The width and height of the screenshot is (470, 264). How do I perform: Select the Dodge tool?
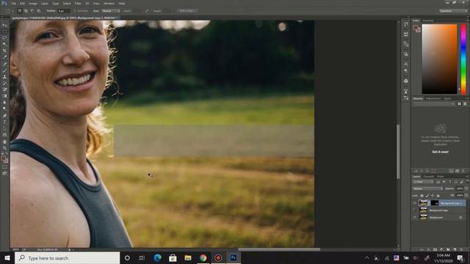[4, 109]
